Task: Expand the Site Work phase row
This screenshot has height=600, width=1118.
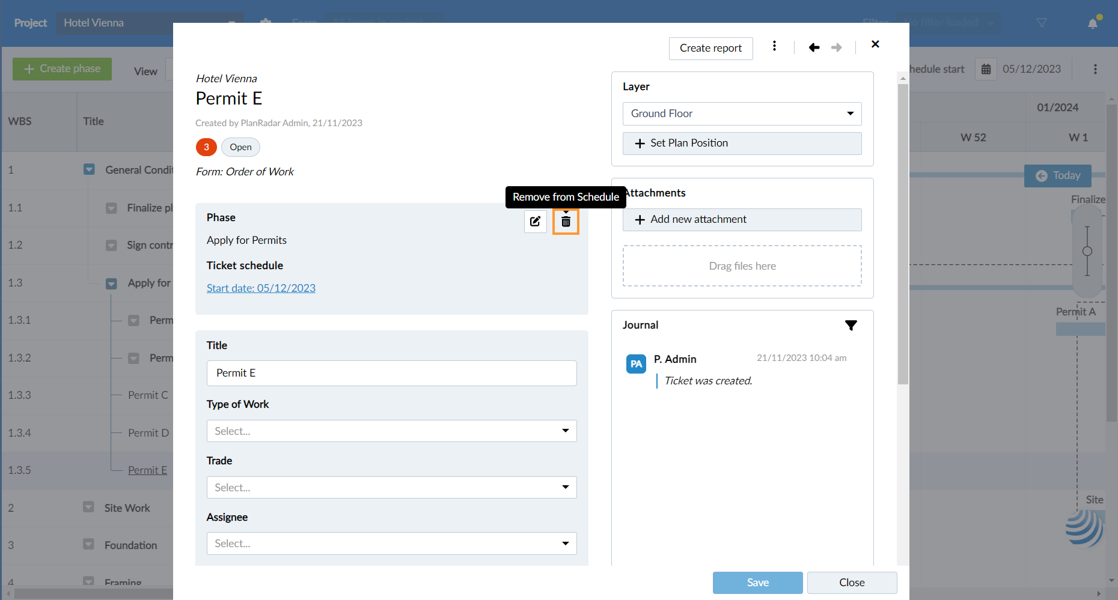Action: pos(88,507)
